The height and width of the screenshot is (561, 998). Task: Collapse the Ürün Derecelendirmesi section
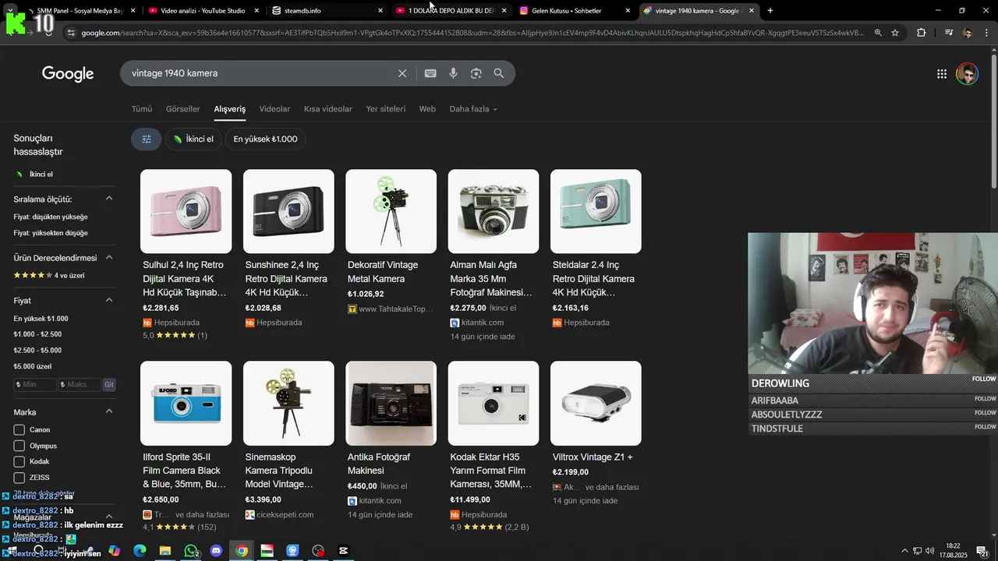click(109, 258)
